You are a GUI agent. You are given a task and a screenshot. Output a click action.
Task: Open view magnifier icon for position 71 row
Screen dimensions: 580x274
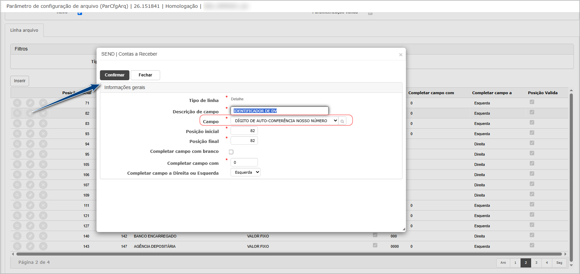pos(17,103)
